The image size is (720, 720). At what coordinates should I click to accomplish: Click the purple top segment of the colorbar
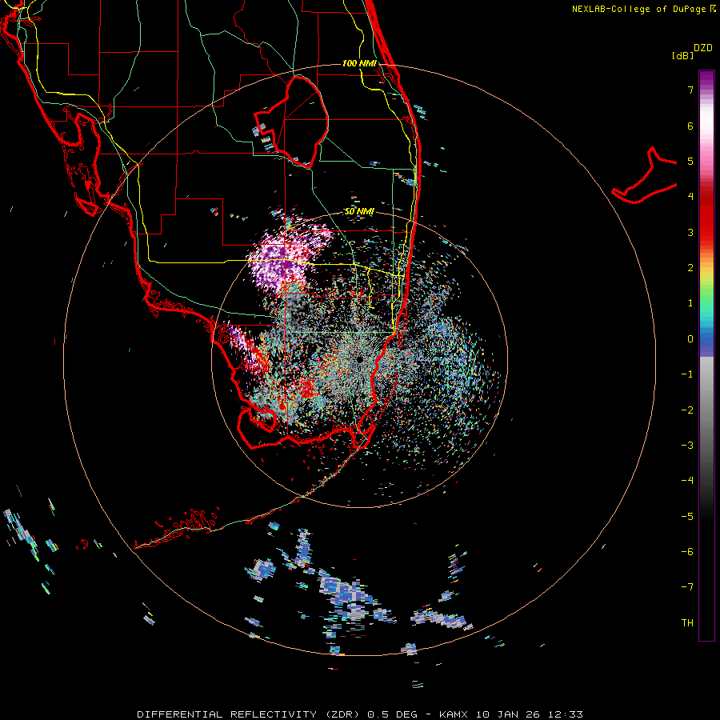point(706,79)
